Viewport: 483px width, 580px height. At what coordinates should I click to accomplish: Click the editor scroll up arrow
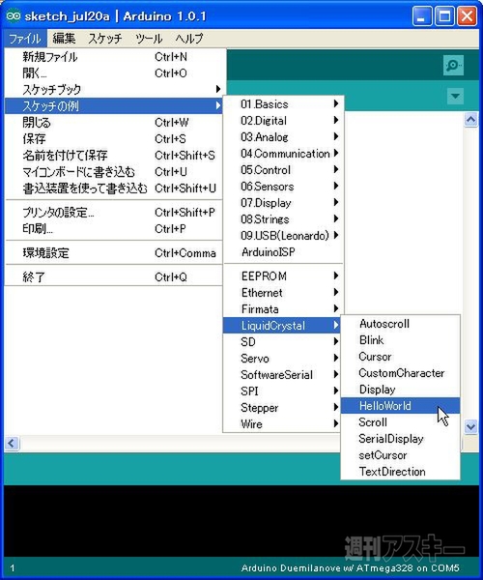pos(470,120)
